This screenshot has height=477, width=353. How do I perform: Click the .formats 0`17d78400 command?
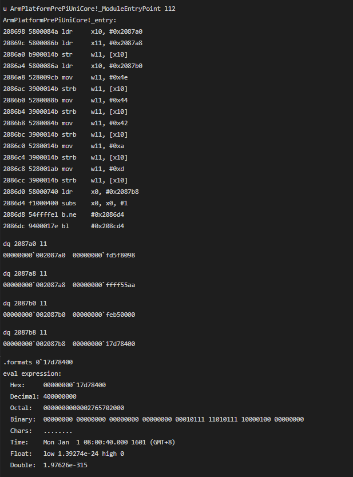tap(38, 362)
